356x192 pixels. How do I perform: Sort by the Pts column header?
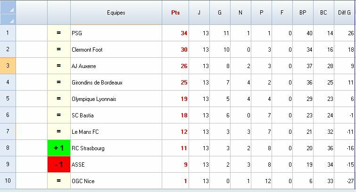click(175, 13)
